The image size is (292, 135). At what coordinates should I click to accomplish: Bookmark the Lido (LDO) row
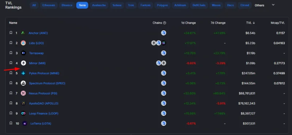tap(11, 43)
